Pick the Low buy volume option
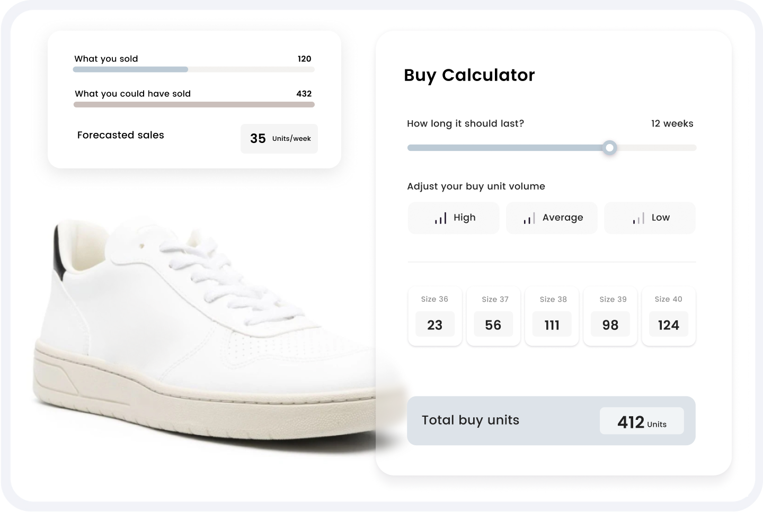 [x=650, y=218]
